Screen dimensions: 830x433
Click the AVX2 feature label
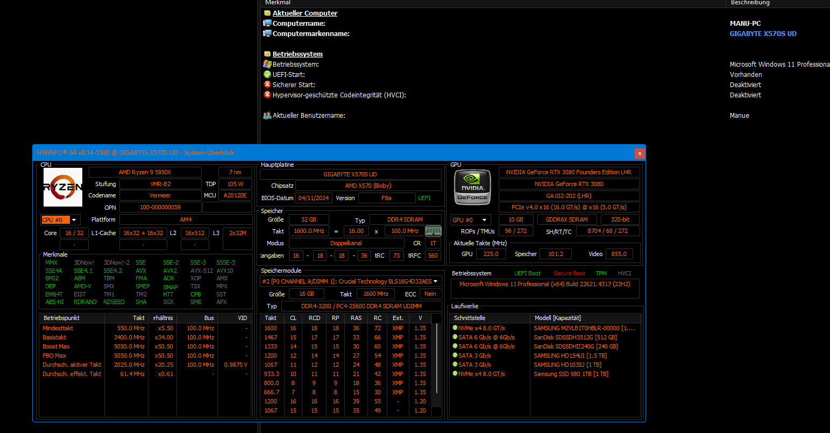coord(170,271)
